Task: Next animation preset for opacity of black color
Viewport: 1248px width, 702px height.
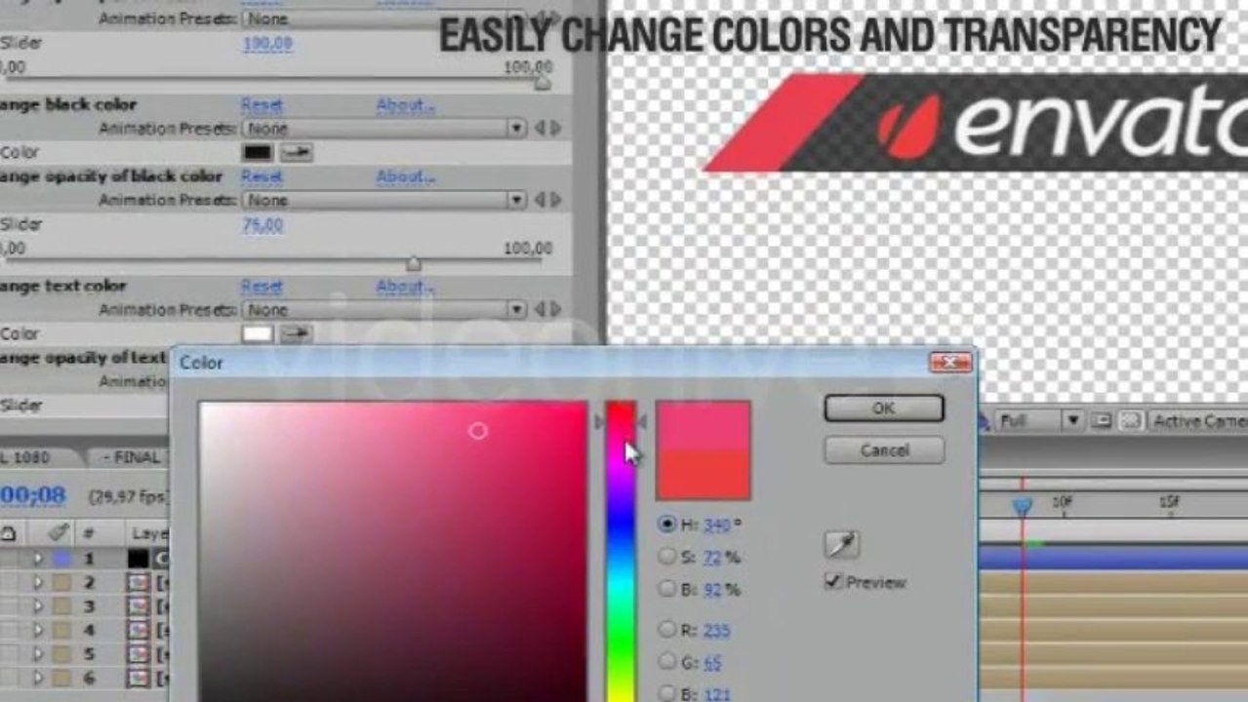Action: [x=556, y=200]
